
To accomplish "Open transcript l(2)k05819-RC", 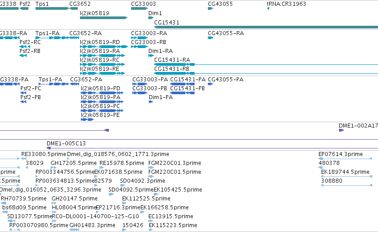I will (x=103, y=64).
